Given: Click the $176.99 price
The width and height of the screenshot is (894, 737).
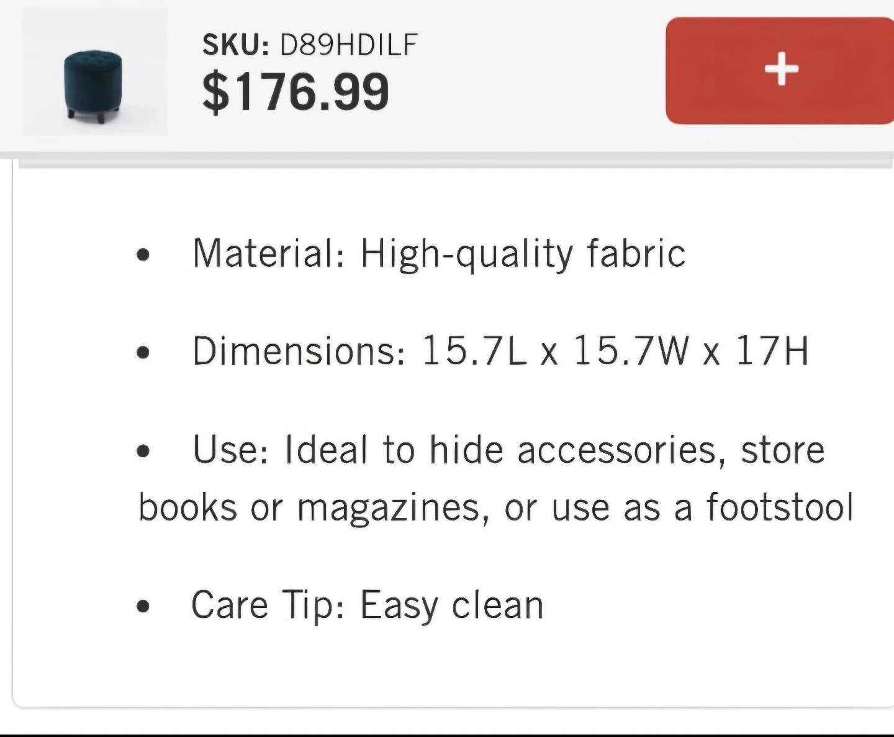Looking at the screenshot, I should click(x=296, y=92).
